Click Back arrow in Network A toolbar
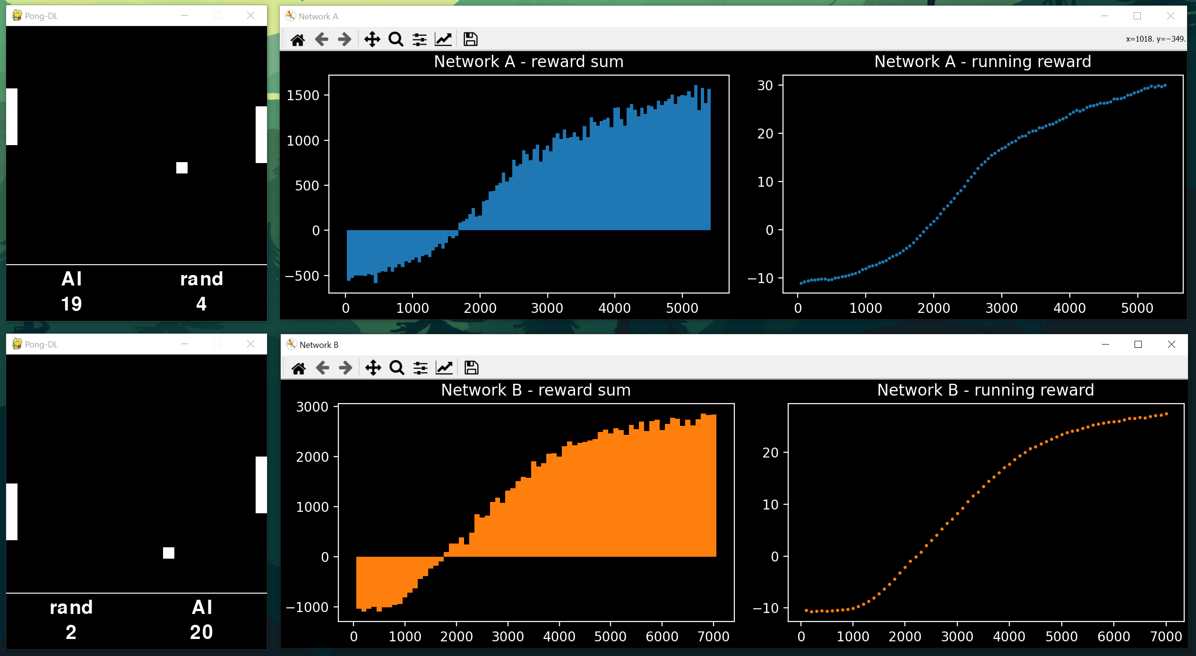 coord(321,39)
